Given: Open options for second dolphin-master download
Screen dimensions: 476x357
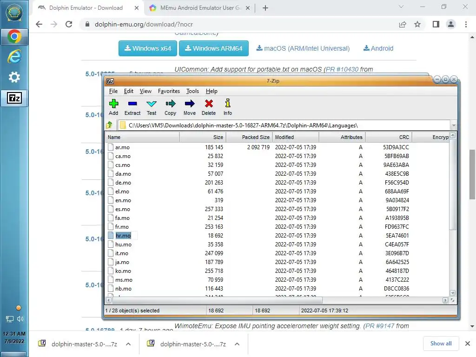Looking at the screenshot, I should 237,344.
